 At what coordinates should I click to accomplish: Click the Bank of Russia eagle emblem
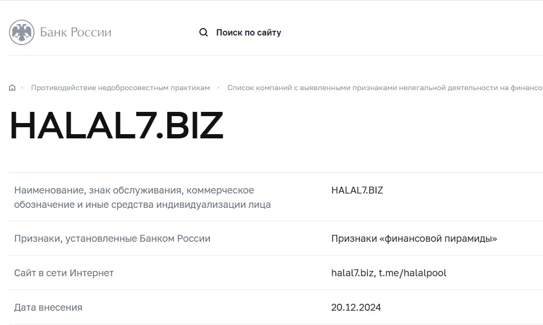(x=21, y=32)
